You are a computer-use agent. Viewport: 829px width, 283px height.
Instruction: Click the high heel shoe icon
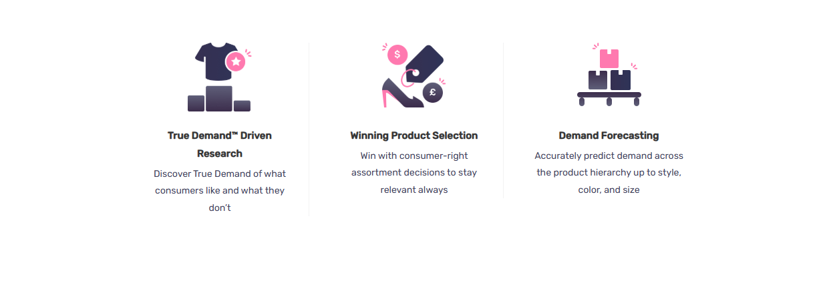(402, 93)
